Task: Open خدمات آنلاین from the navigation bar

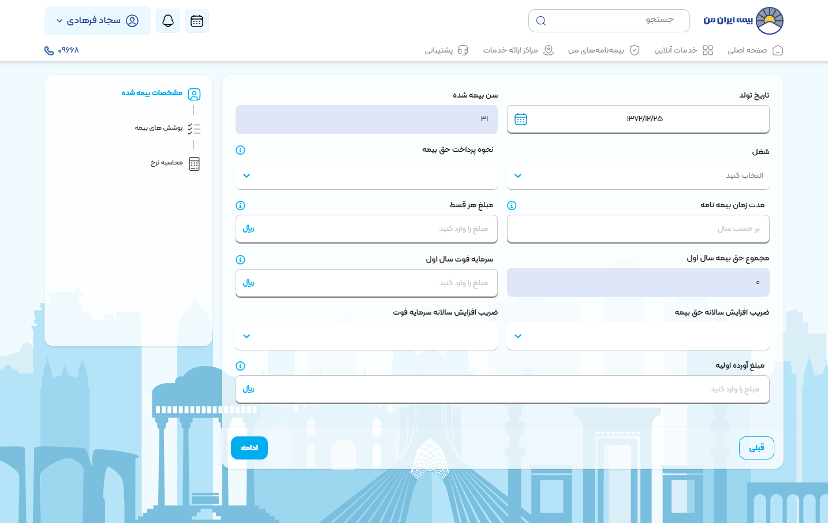Action: [x=684, y=50]
